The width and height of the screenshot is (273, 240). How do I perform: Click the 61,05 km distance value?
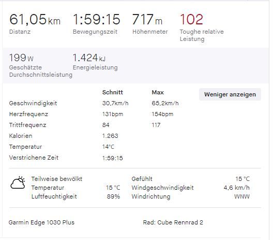[35, 19]
